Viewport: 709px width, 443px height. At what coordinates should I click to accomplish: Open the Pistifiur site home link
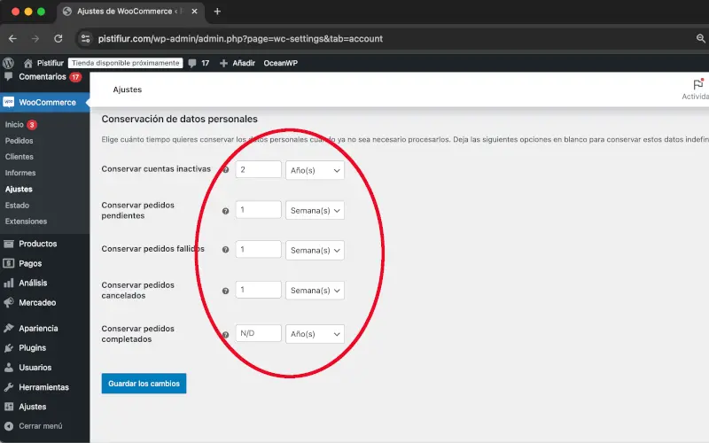43,63
